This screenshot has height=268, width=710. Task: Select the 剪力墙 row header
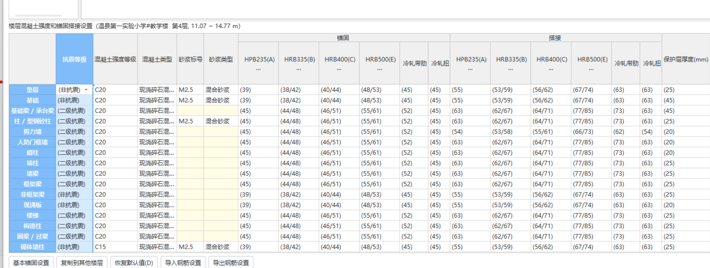pyautogui.click(x=32, y=132)
